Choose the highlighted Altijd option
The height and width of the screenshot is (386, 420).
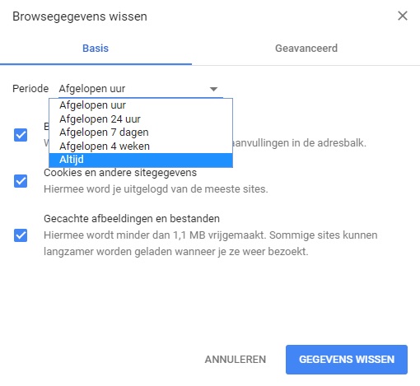141,160
